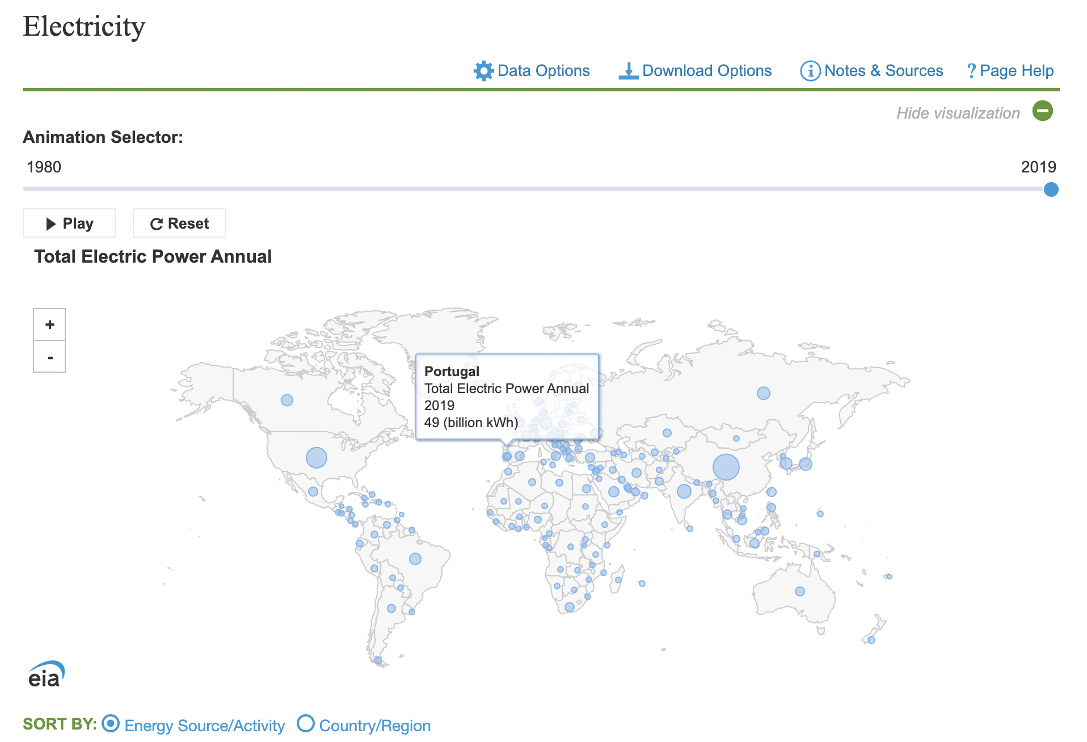Viewport: 1087px width, 742px height.
Task: Click the animation slider handle at 2019
Action: tap(1051, 189)
